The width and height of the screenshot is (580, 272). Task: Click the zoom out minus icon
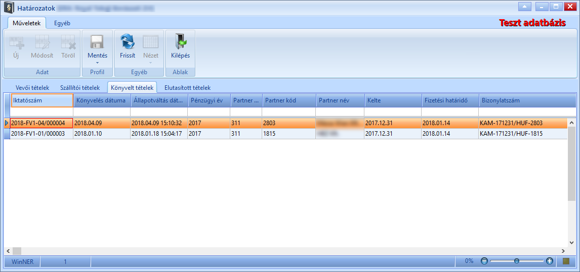click(x=484, y=261)
